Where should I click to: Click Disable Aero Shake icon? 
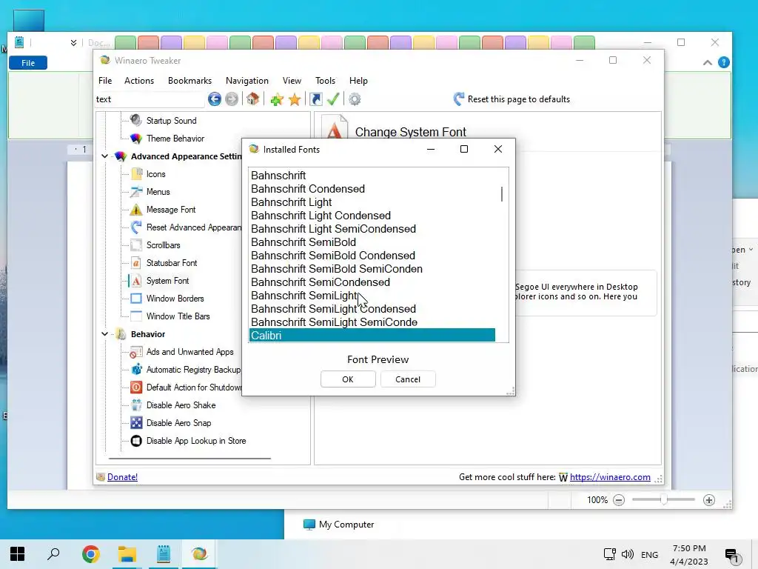tap(136, 405)
